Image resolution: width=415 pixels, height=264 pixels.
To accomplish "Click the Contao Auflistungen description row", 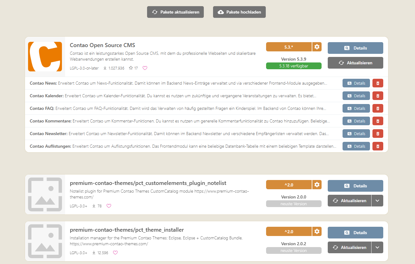I will pos(183,146).
